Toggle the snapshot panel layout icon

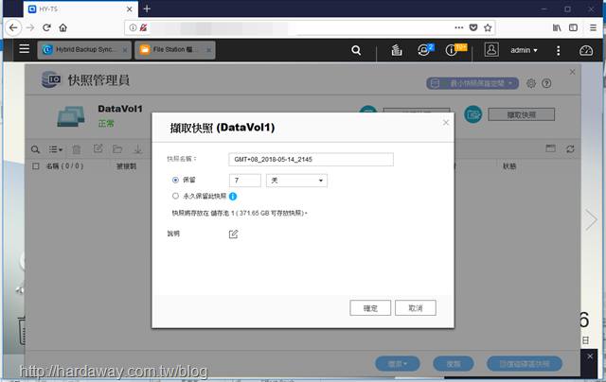click(551, 148)
